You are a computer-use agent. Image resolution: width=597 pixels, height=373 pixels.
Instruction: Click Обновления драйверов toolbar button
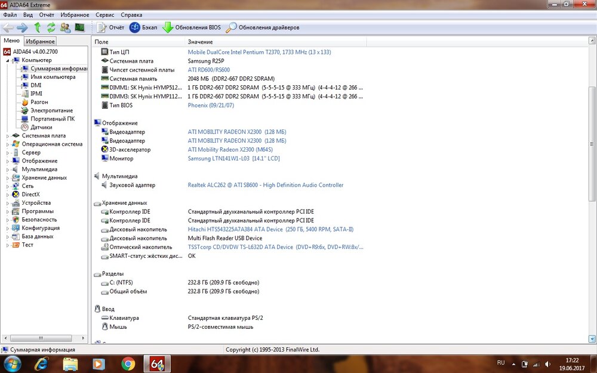(262, 27)
